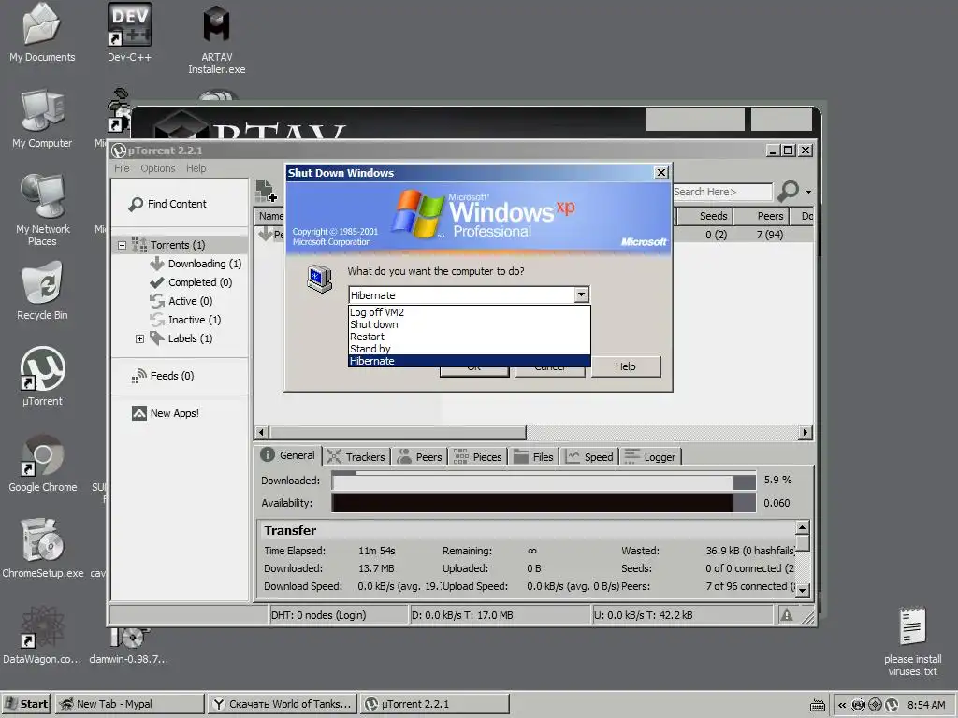Click the Availability bar
958x718 pixels.
[x=544, y=503]
